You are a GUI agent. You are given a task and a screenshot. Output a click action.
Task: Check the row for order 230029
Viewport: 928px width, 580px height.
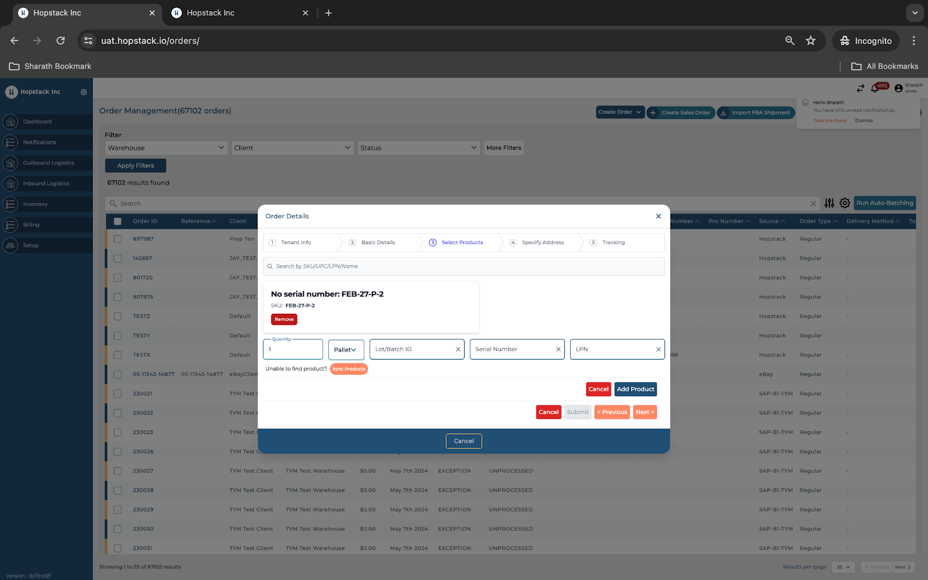(x=118, y=510)
